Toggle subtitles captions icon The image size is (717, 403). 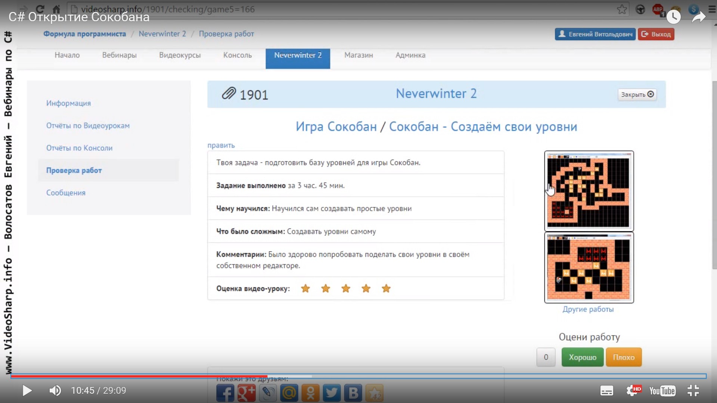(606, 391)
